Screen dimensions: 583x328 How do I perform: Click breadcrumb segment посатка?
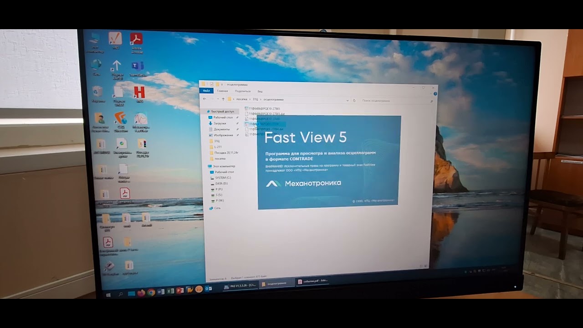(241, 99)
